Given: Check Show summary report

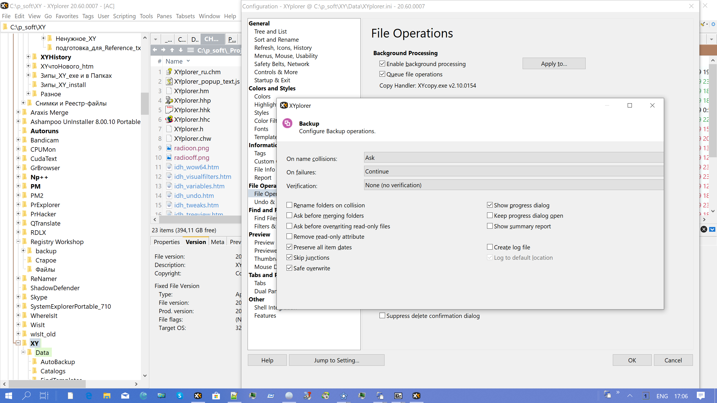Looking at the screenshot, I should pyautogui.click(x=490, y=226).
